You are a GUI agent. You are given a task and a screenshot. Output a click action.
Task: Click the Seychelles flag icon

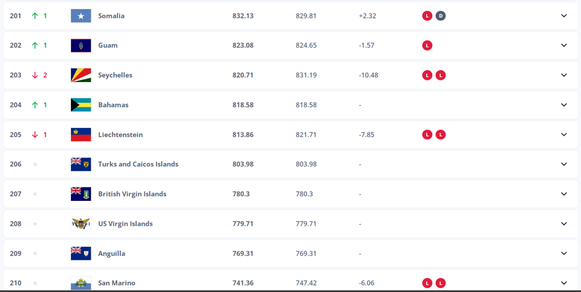point(81,75)
